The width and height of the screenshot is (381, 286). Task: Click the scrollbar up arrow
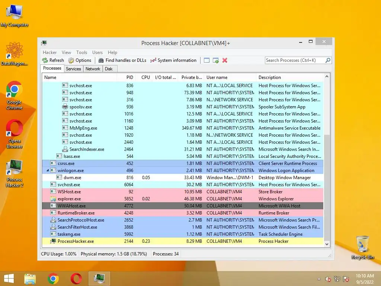click(327, 77)
